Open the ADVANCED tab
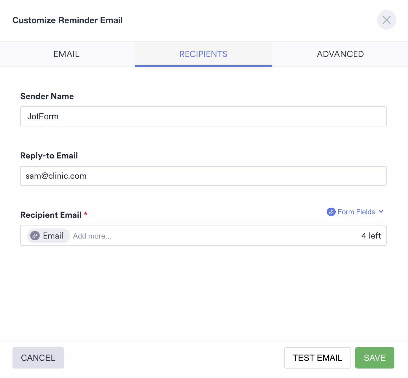Image resolution: width=408 pixels, height=378 pixels. (x=340, y=54)
